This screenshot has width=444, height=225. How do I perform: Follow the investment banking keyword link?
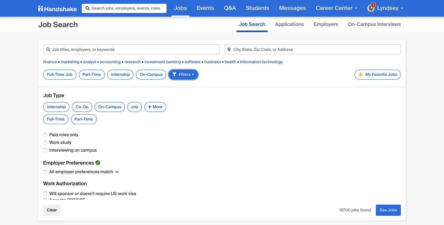point(162,62)
